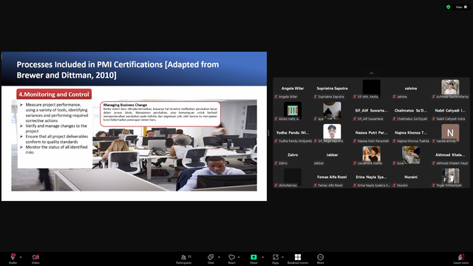
Task: Select Najma Khonsa Tsabita's tile
Action: [x=411, y=133]
